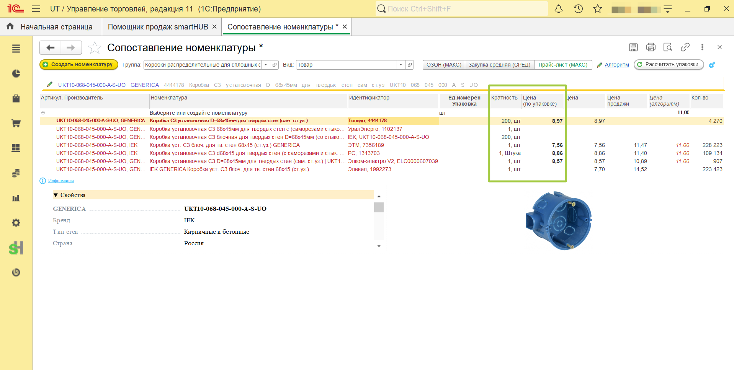
Task: Click the save diskette icon
Action: pyautogui.click(x=633, y=47)
